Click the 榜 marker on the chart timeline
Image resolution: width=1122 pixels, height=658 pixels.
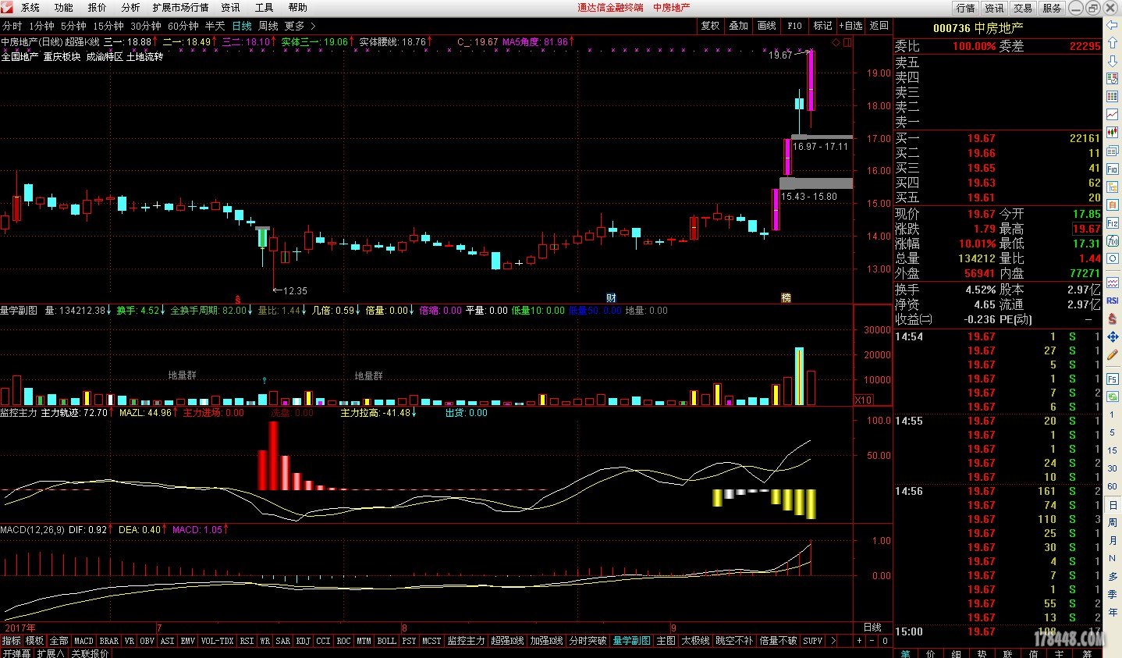click(x=786, y=298)
